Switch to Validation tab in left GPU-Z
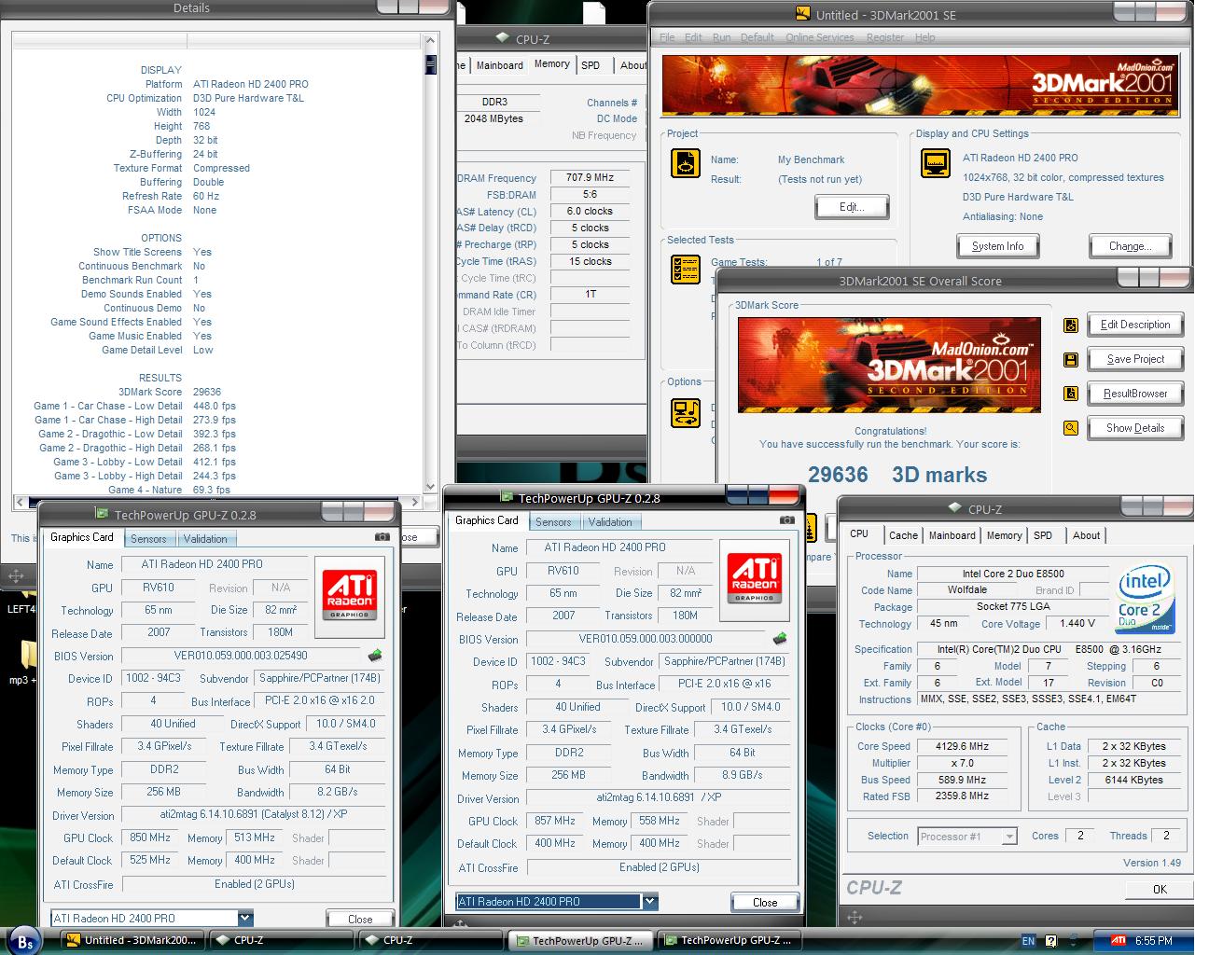 205,539
